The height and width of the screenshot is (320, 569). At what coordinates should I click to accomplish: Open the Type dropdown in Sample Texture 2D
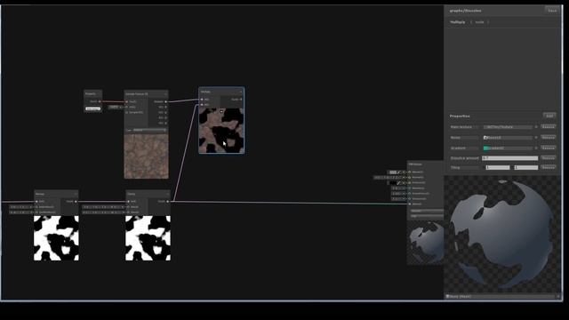pos(149,130)
